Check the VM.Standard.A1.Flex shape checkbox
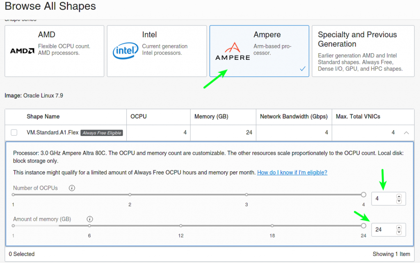The height and width of the screenshot is (263, 420). pyautogui.click(x=14, y=132)
